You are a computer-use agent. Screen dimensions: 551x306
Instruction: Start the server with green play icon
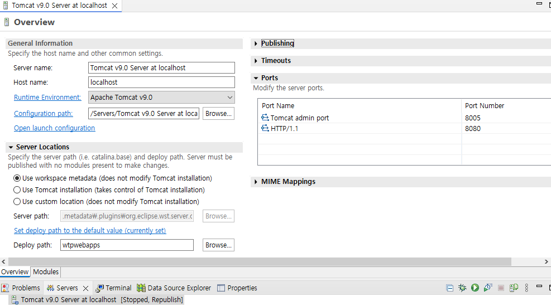475,288
